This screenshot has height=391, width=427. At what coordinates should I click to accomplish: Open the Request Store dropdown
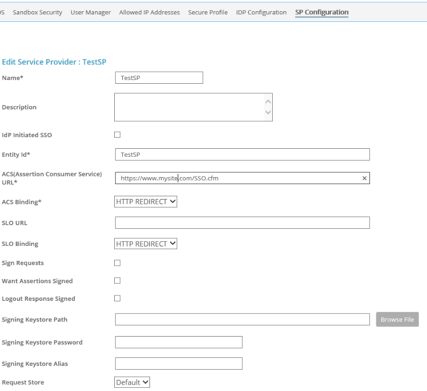tap(132, 382)
